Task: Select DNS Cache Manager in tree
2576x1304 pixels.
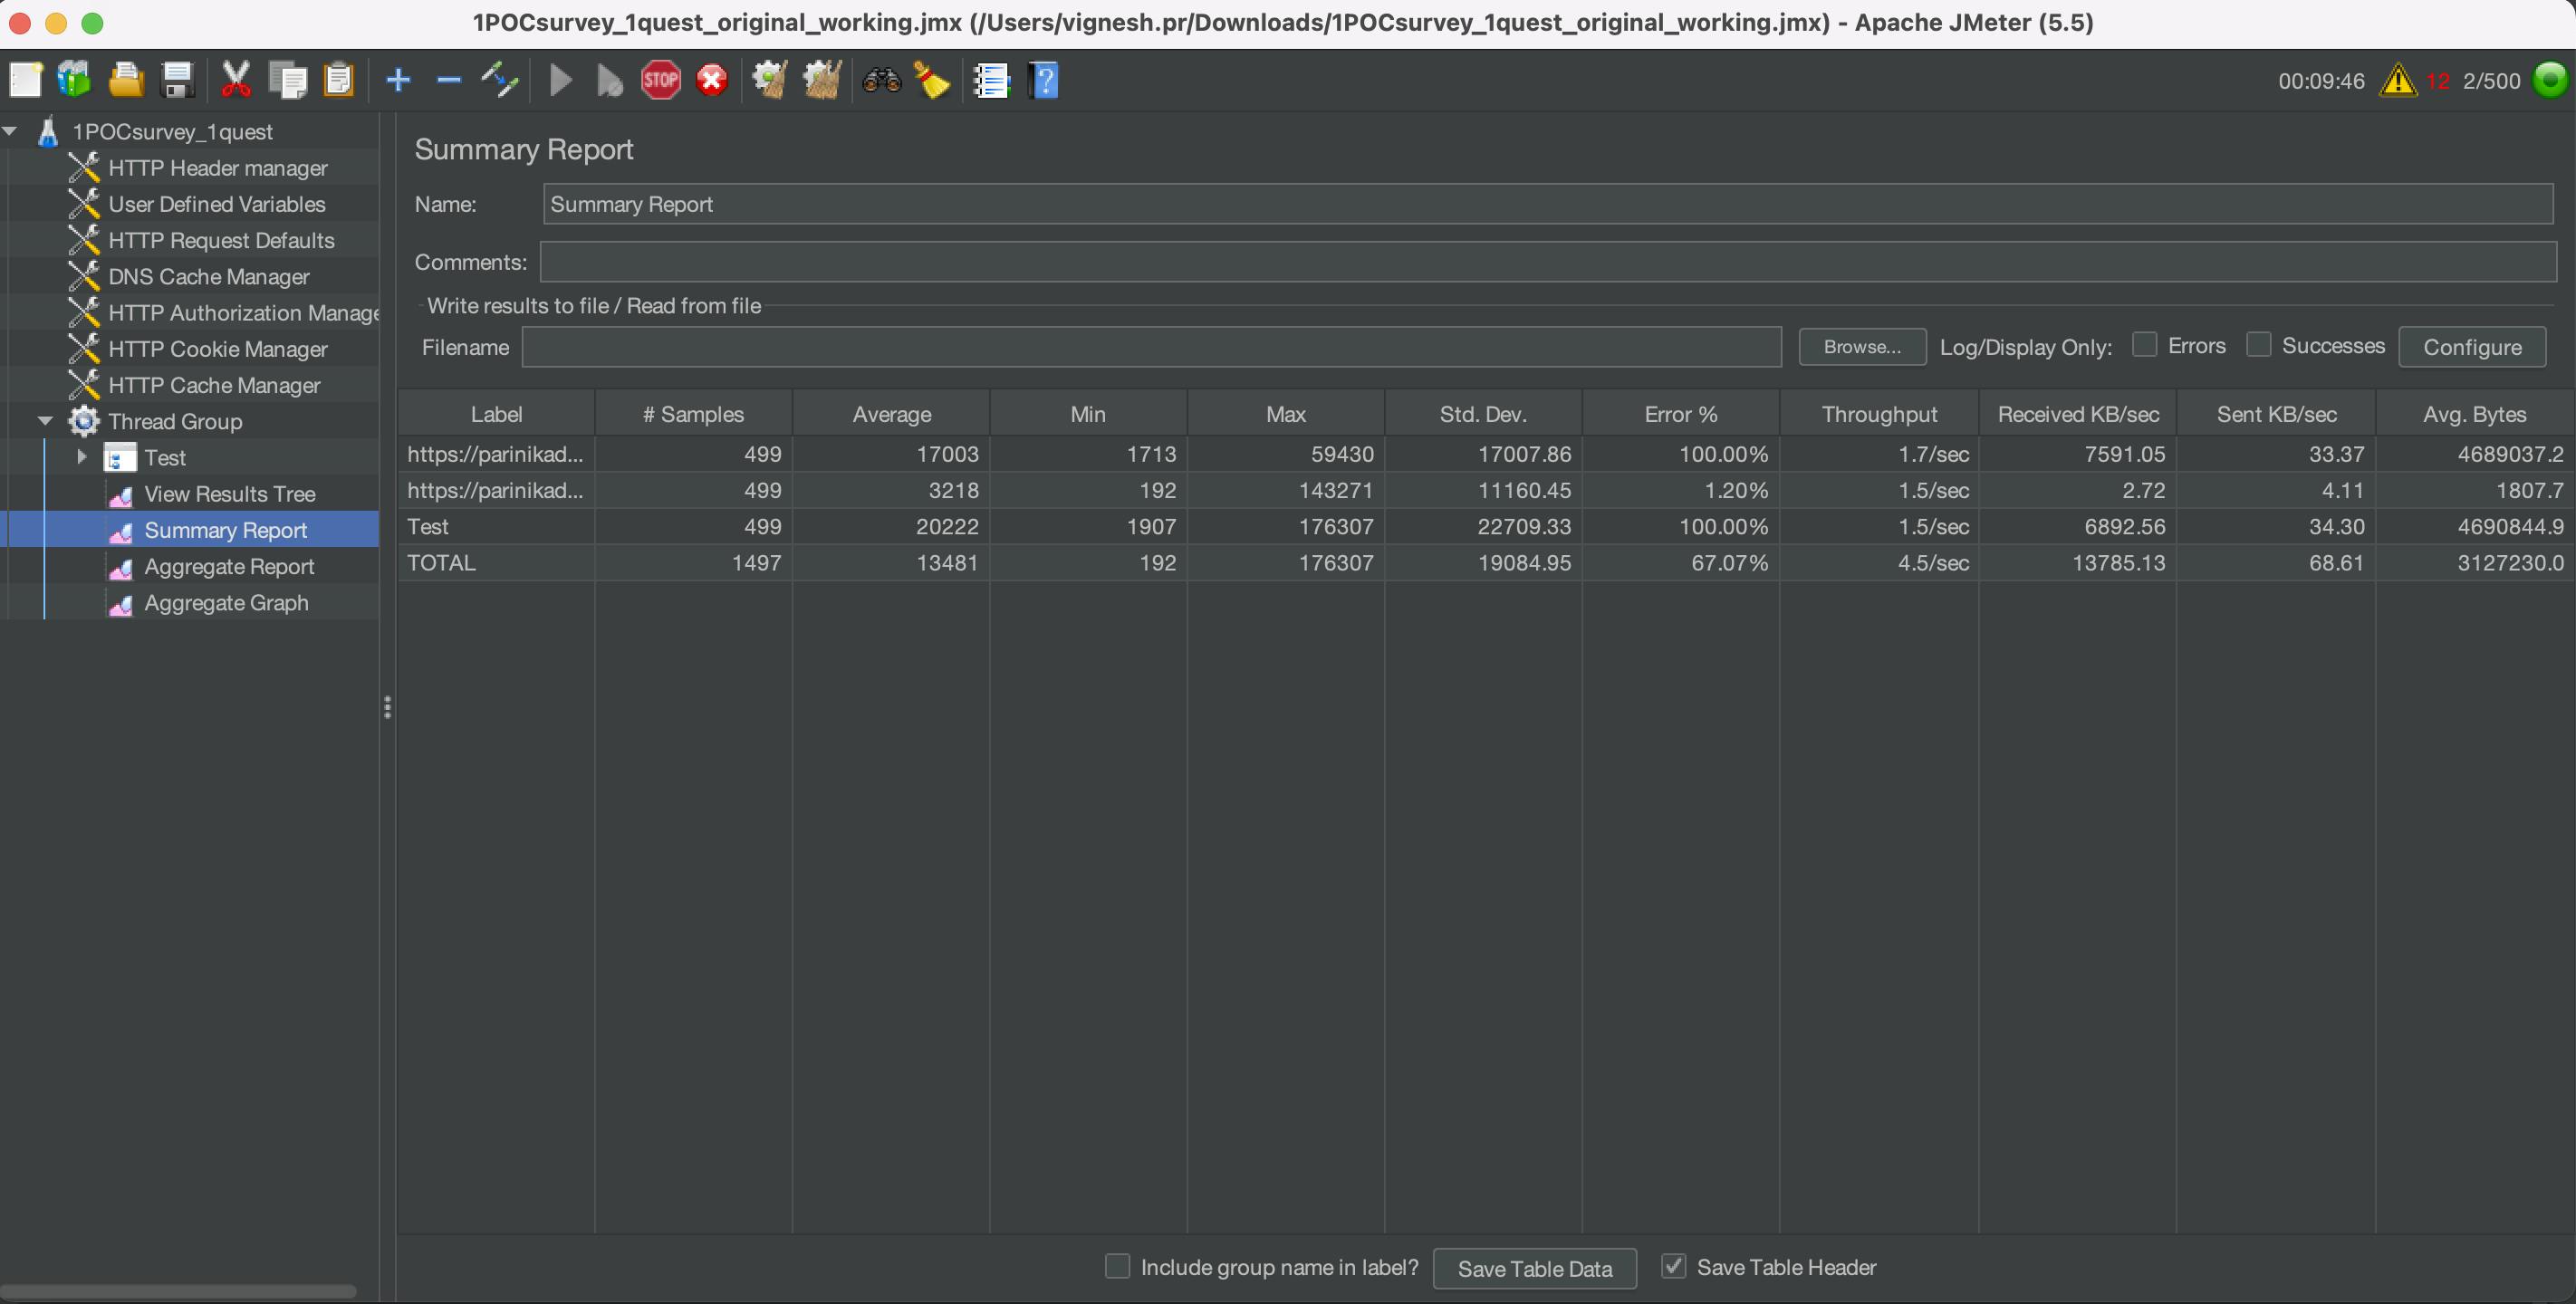Action: pos(209,276)
